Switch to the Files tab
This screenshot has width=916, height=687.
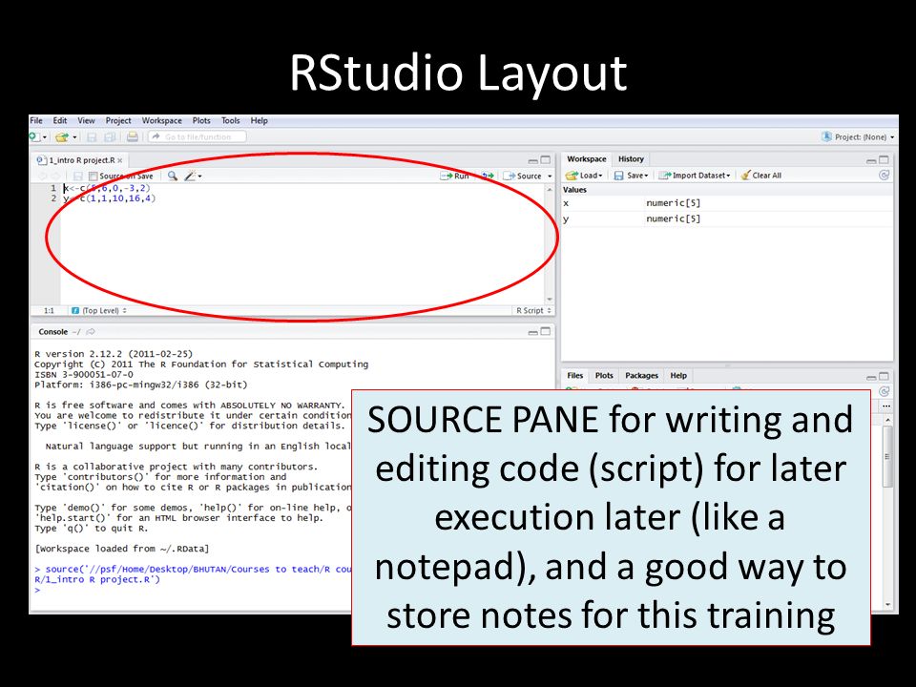point(574,376)
